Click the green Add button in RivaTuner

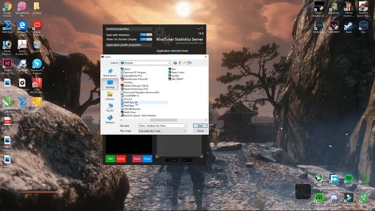click(x=110, y=159)
